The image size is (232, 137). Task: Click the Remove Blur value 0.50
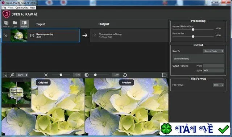pyautogui.click(x=218, y=36)
